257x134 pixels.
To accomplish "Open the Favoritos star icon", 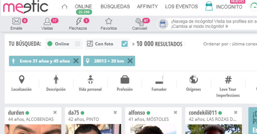I will (x=109, y=21).
